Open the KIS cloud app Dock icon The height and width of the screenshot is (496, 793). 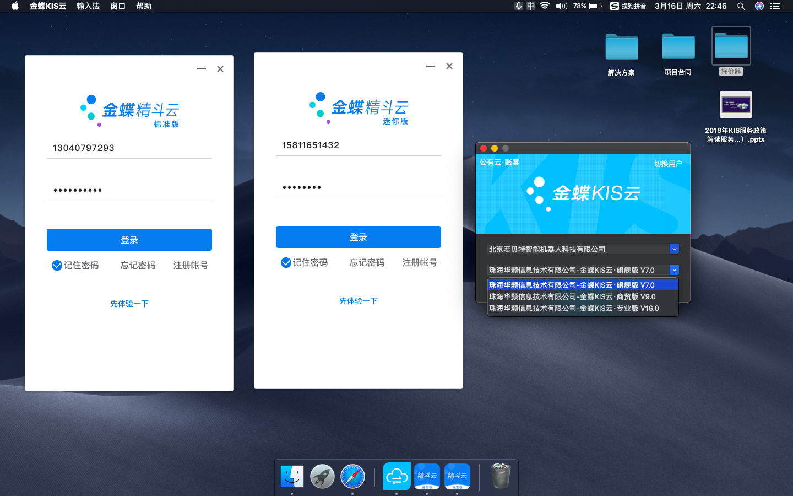tap(397, 477)
